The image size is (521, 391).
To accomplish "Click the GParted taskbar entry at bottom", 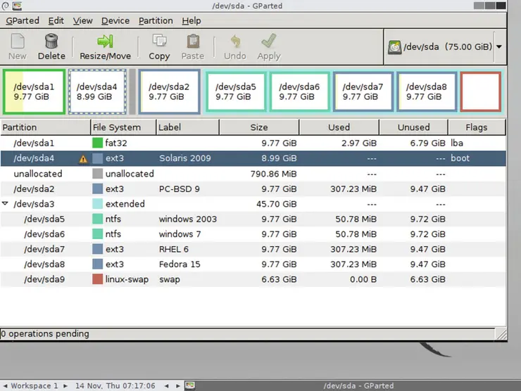I will click(359, 385).
